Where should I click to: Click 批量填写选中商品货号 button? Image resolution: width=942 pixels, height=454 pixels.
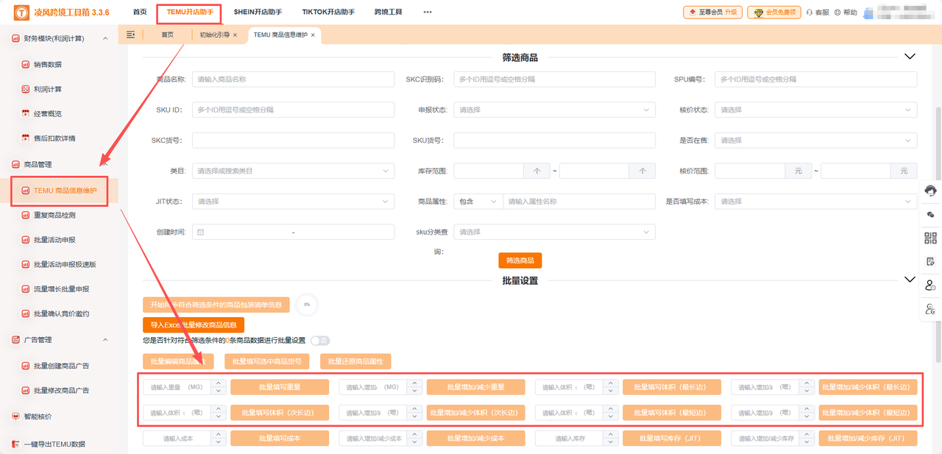[x=266, y=361]
